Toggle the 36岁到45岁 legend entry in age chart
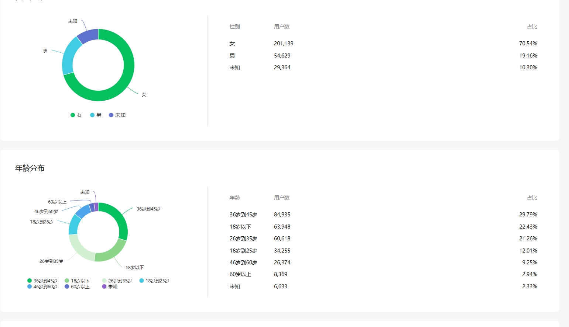 [x=42, y=281]
